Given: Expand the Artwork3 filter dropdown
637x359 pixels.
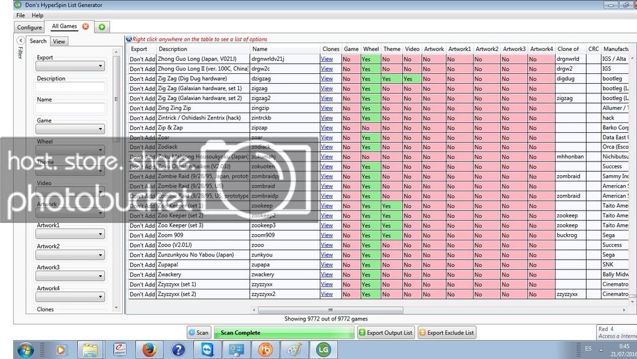Looking at the screenshot, I should [70, 276].
